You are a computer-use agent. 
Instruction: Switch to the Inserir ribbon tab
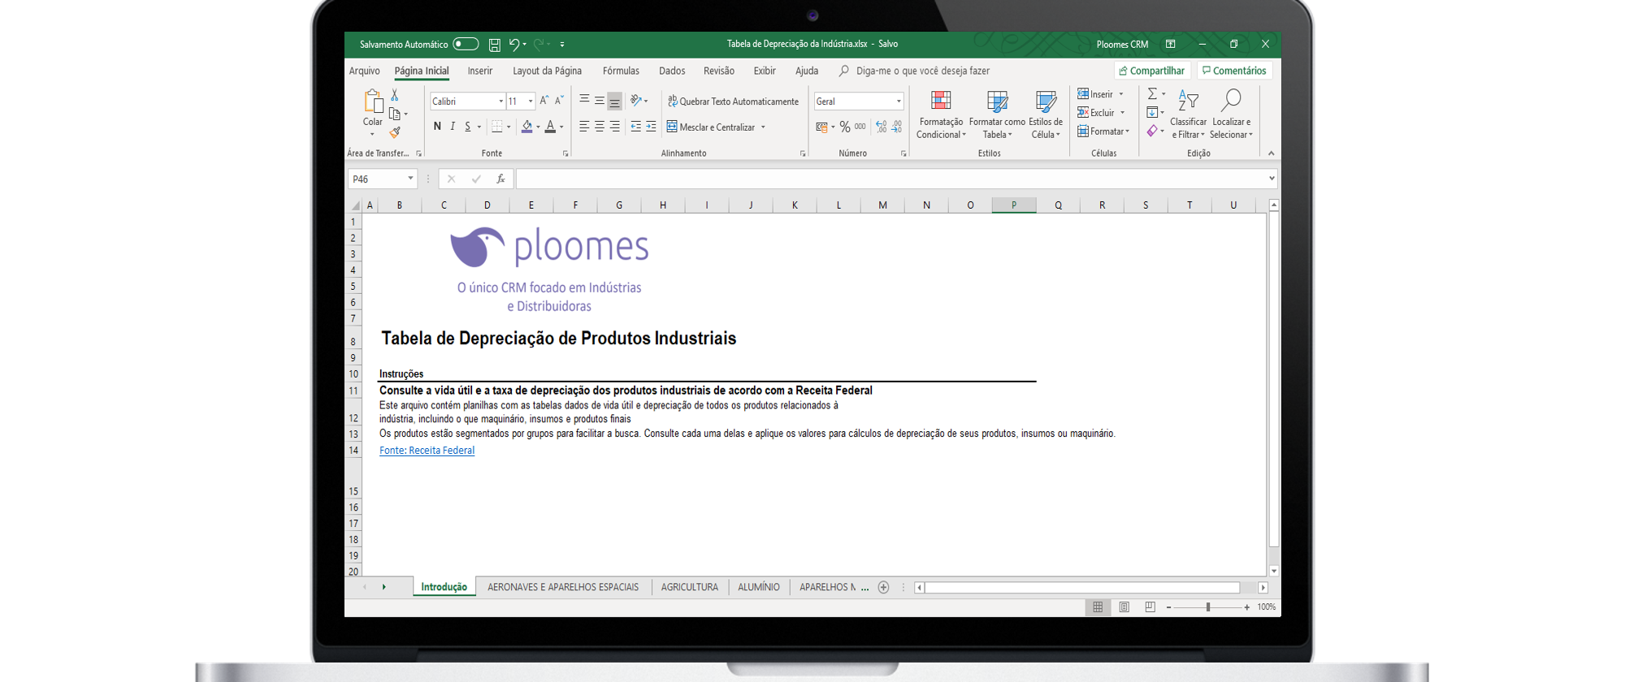click(x=480, y=71)
